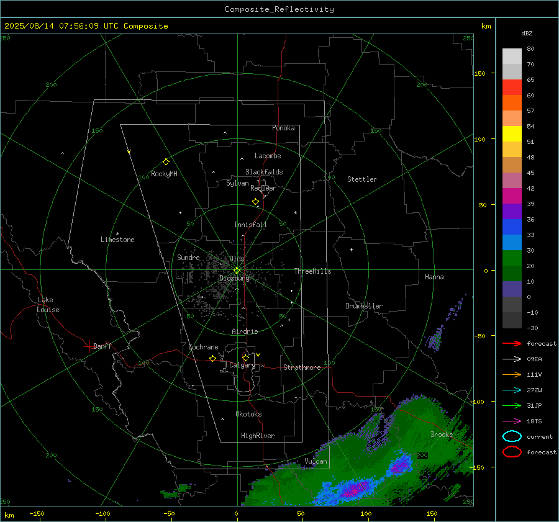The image size is (559, 522).
Task: Select the Banff label
Action: pyautogui.click(x=102, y=346)
